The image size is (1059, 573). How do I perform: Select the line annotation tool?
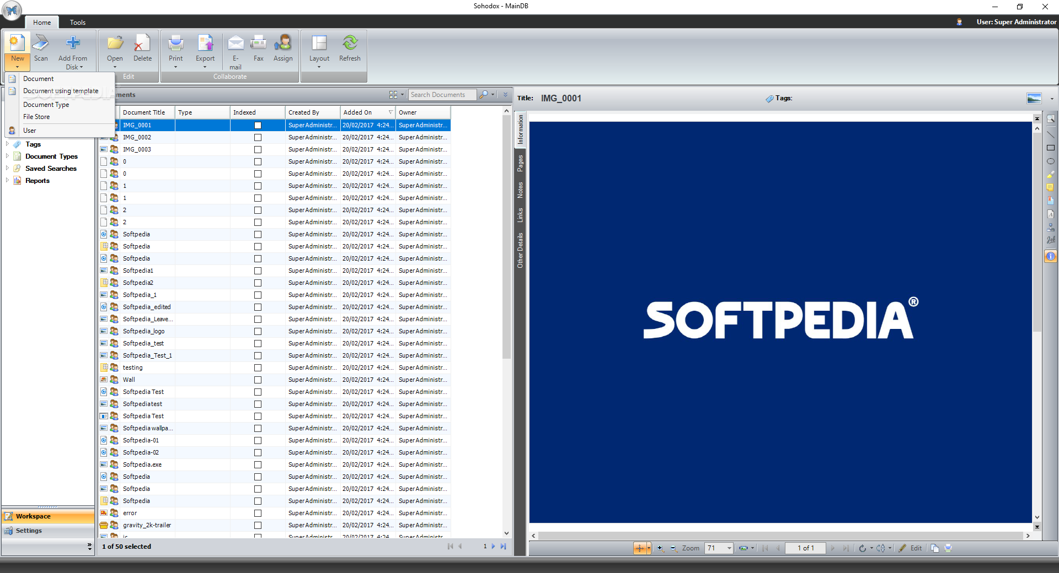pos(1050,134)
